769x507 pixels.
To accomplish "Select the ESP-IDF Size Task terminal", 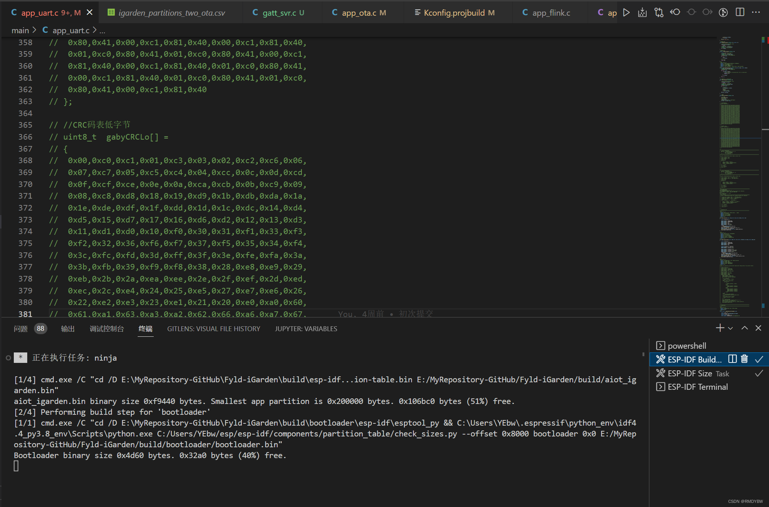I will click(709, 373).
